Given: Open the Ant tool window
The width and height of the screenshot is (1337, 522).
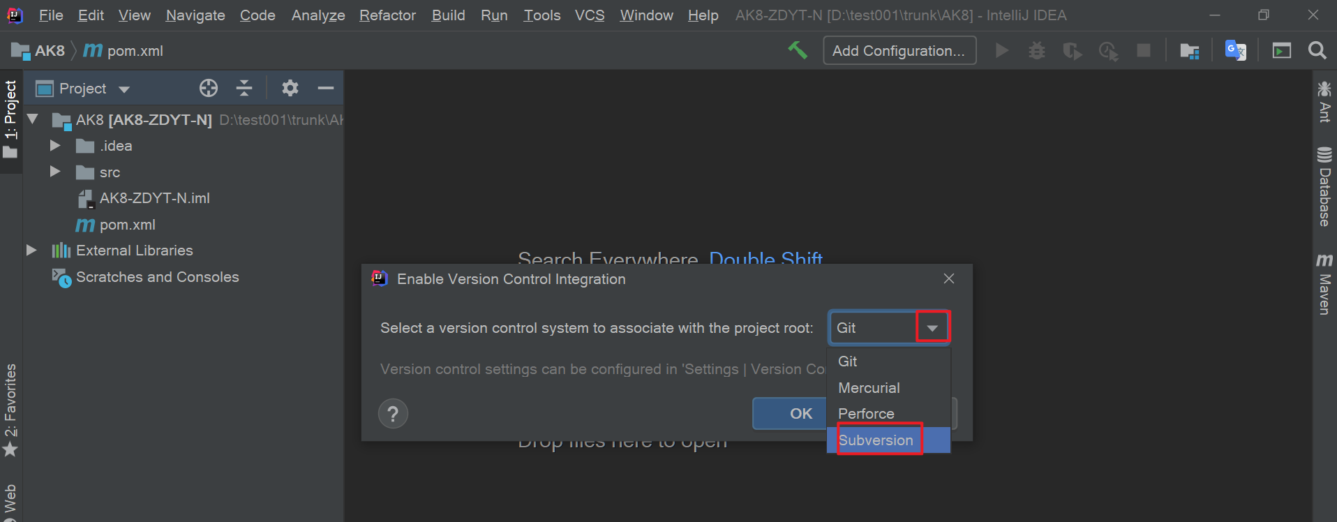Looking at the screenshot, I should point(1324,102).
